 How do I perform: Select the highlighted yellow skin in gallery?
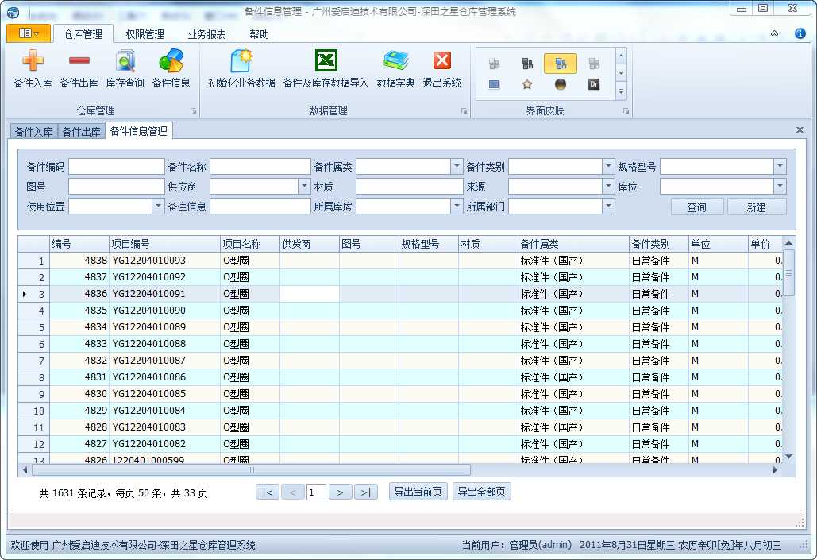coord(560,64)
